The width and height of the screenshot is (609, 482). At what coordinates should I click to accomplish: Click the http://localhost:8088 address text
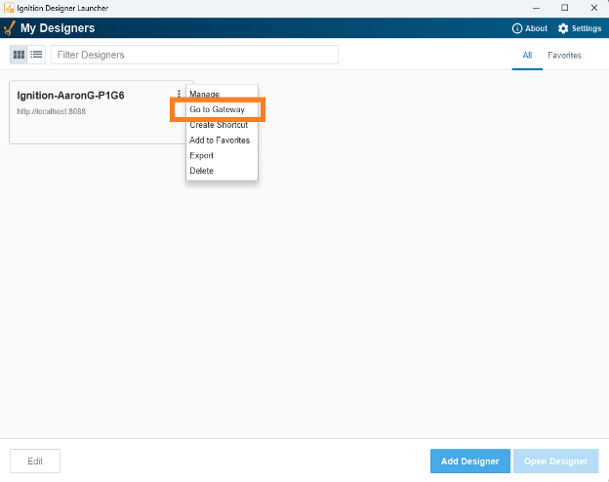point(52,111)
